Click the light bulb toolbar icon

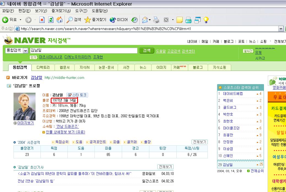coord(206,20)
